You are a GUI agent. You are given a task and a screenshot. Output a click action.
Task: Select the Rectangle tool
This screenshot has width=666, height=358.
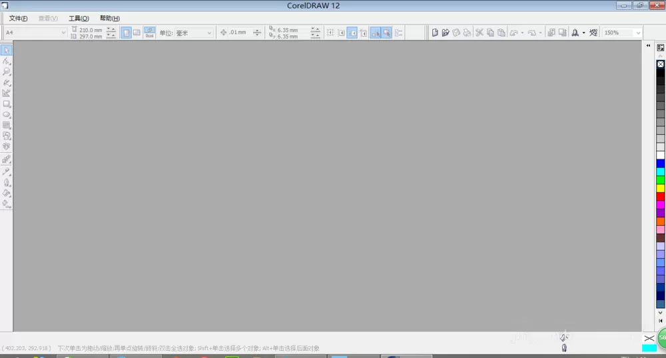coord(7,104)
